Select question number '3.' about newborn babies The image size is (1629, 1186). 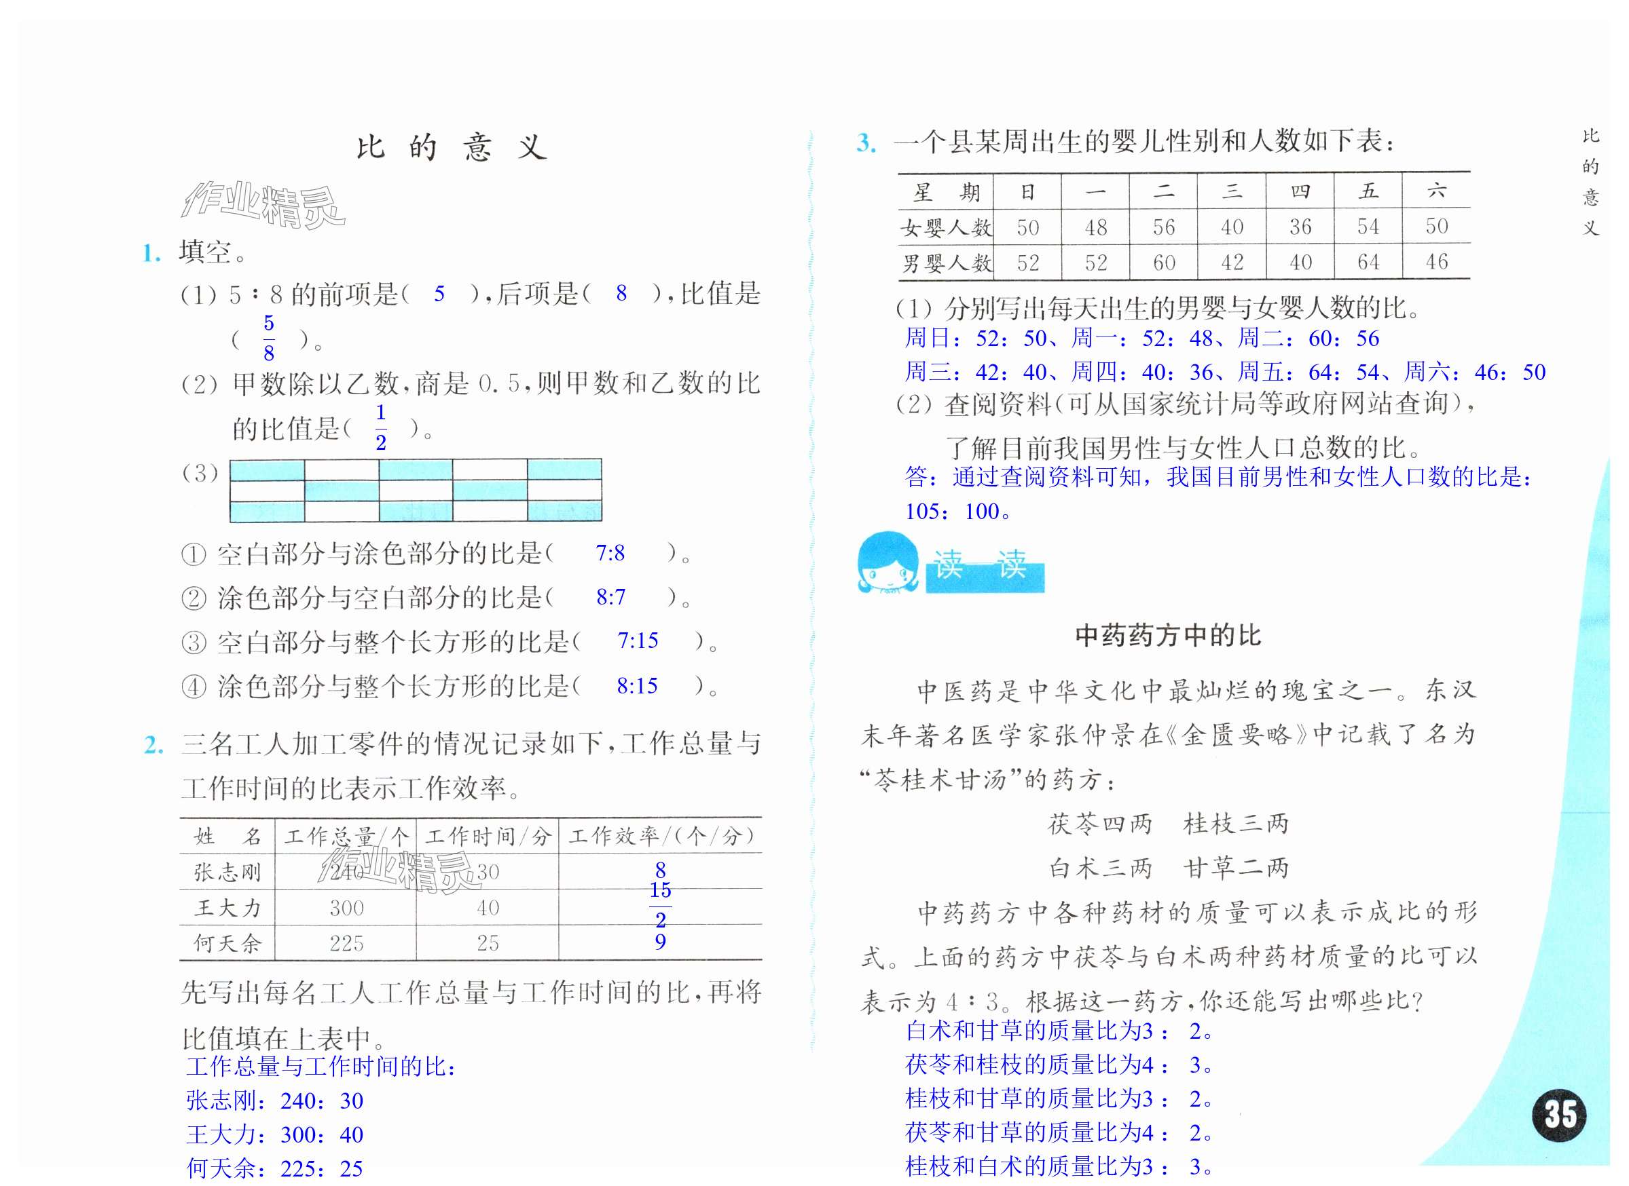[866, 143]
